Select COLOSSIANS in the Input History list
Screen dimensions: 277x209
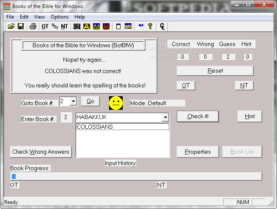click(122, 127)
